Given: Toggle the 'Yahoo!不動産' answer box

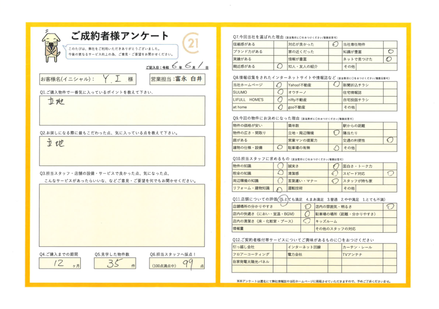Looking at the screenshot, I should (335, 85).
